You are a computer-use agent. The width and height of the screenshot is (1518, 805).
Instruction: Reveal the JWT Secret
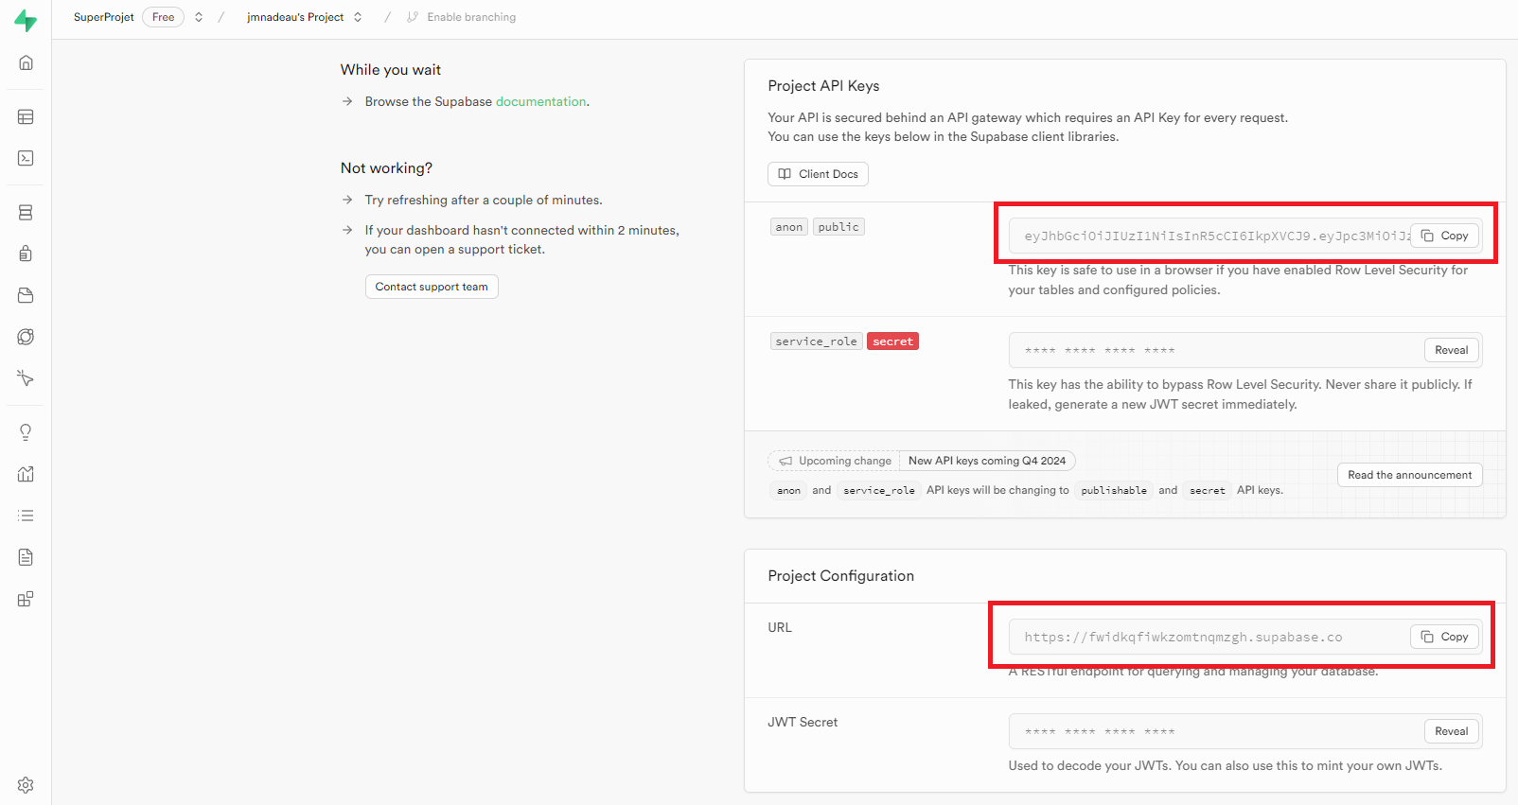click(x=1451, y=731)
